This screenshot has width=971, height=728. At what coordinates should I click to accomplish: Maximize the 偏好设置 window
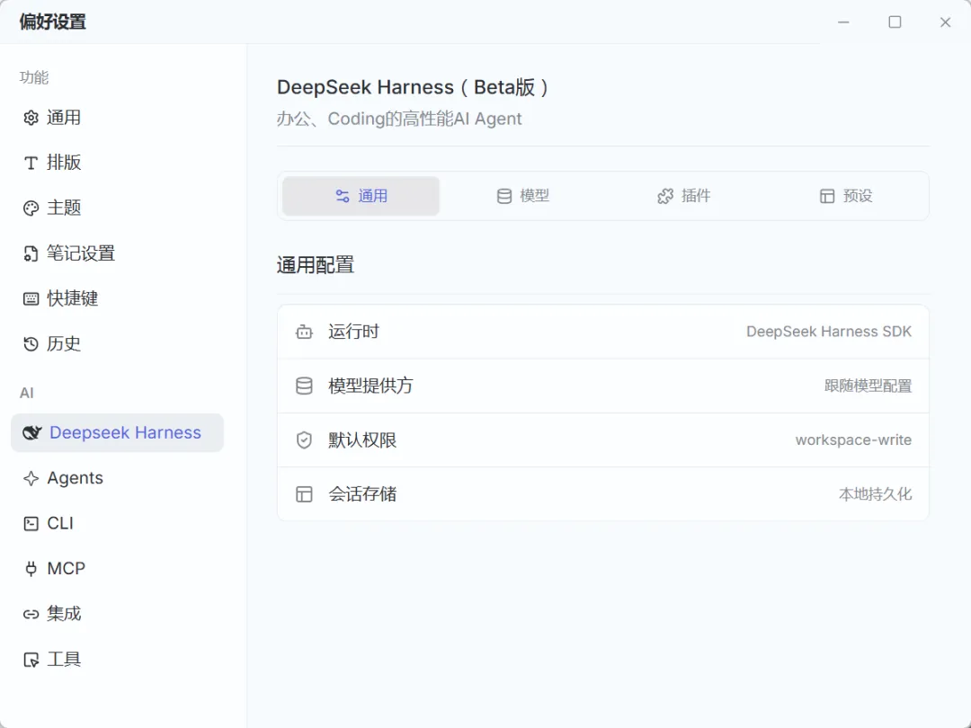(x=895, y=22)
